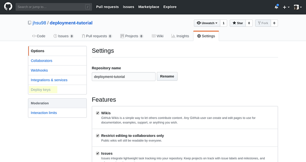Screen dimensions: 306x162
Task: Open Pull requests in top navigation
Action: pyautogui.click(x=107, y=7)
